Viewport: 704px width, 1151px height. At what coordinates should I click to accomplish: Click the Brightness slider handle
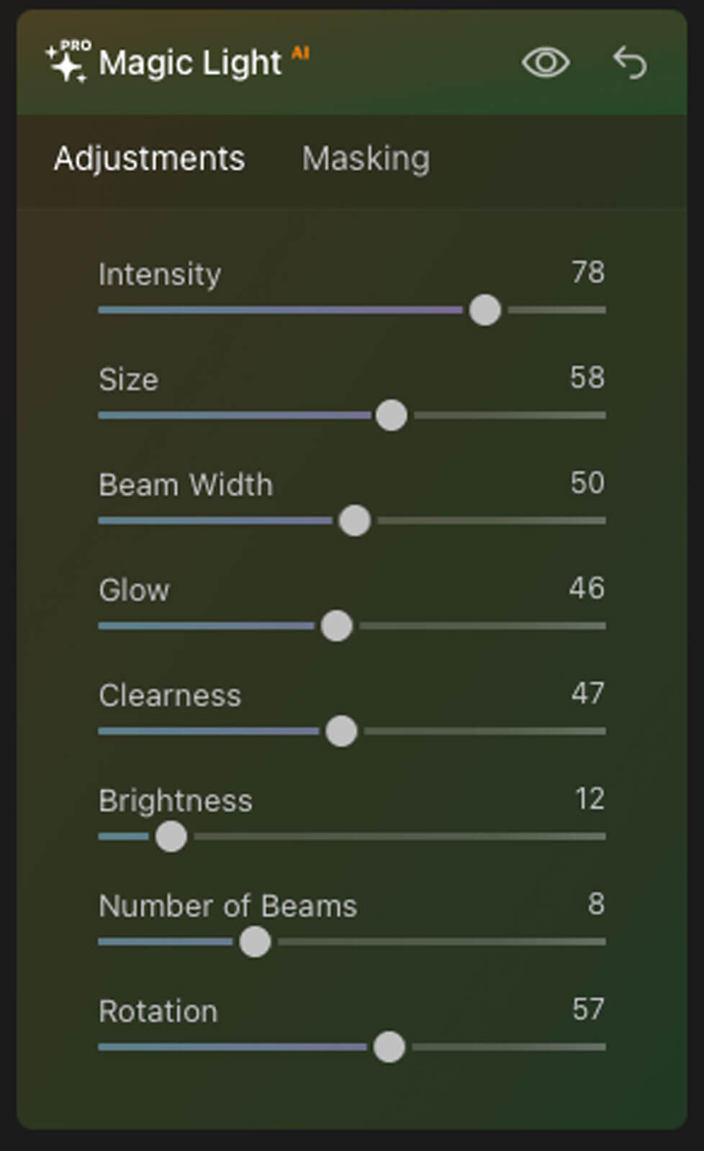[171, 837]
